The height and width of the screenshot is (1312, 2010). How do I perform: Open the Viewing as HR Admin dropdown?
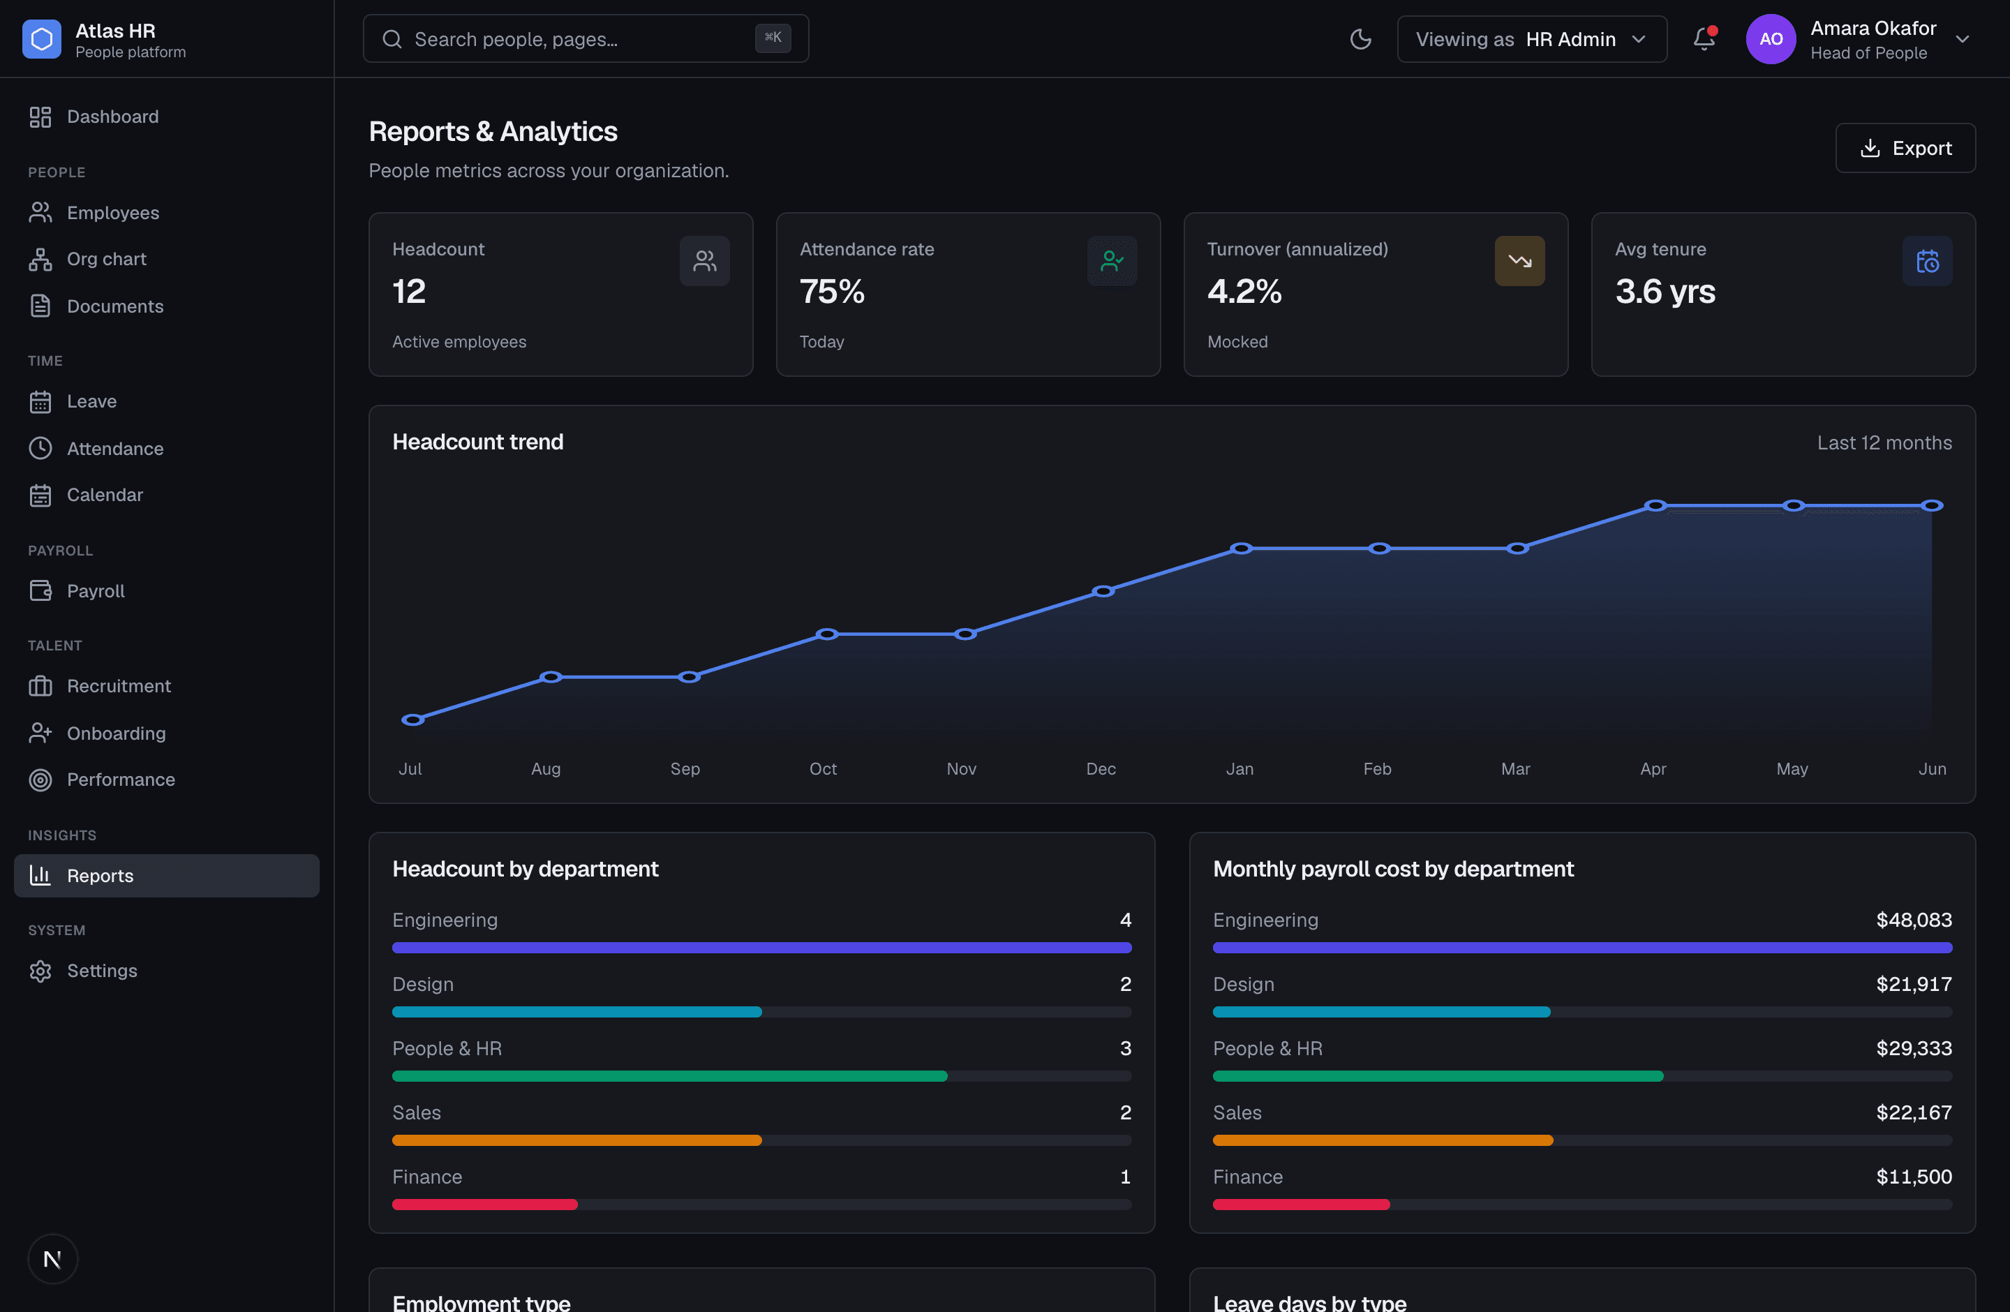pyautogui.click(x=1532, y=39)
